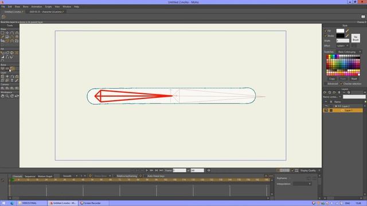Open the Onion Skins dropdown
This screenshot has width=367, height=206.
[x=103, y=176]
